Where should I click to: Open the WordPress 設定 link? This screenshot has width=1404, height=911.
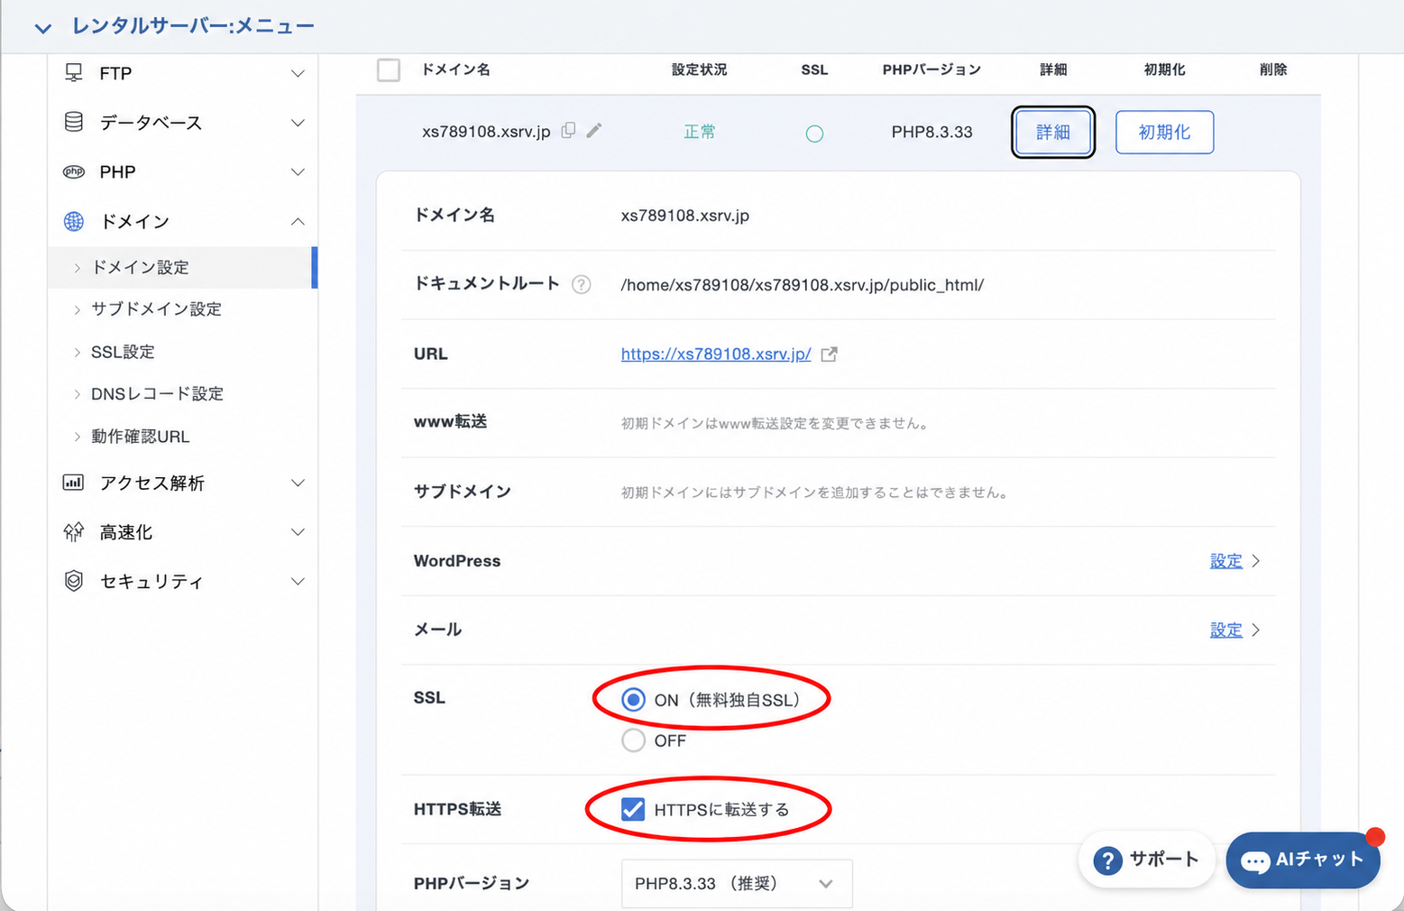click(x=1226, y=561)
